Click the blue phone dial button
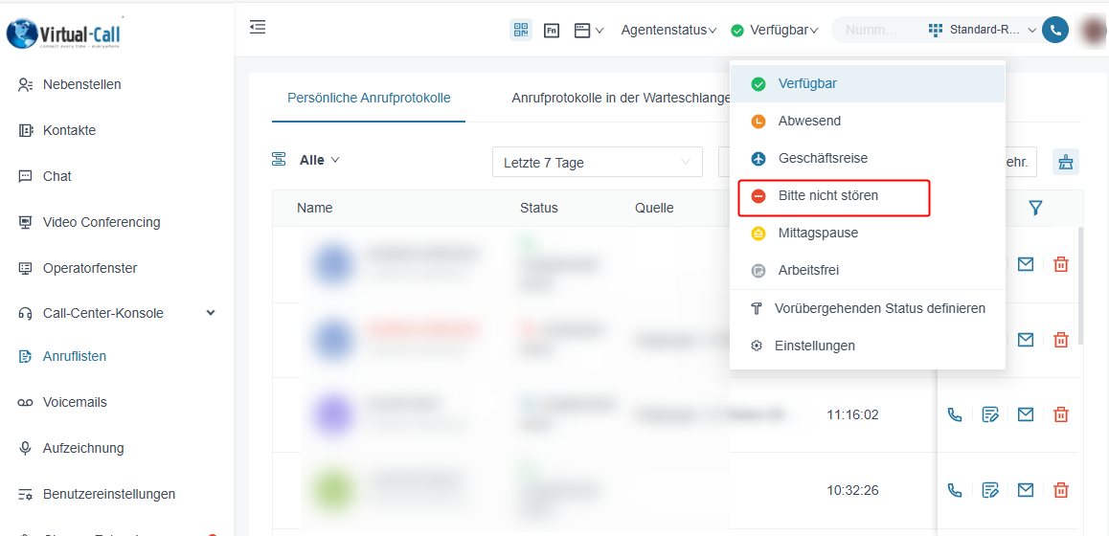 coord(1055,30)
